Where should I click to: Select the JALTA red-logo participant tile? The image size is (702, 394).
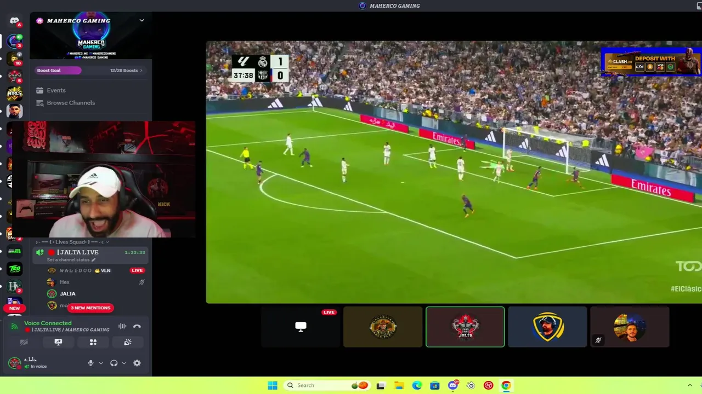click(x=465, y=327)
